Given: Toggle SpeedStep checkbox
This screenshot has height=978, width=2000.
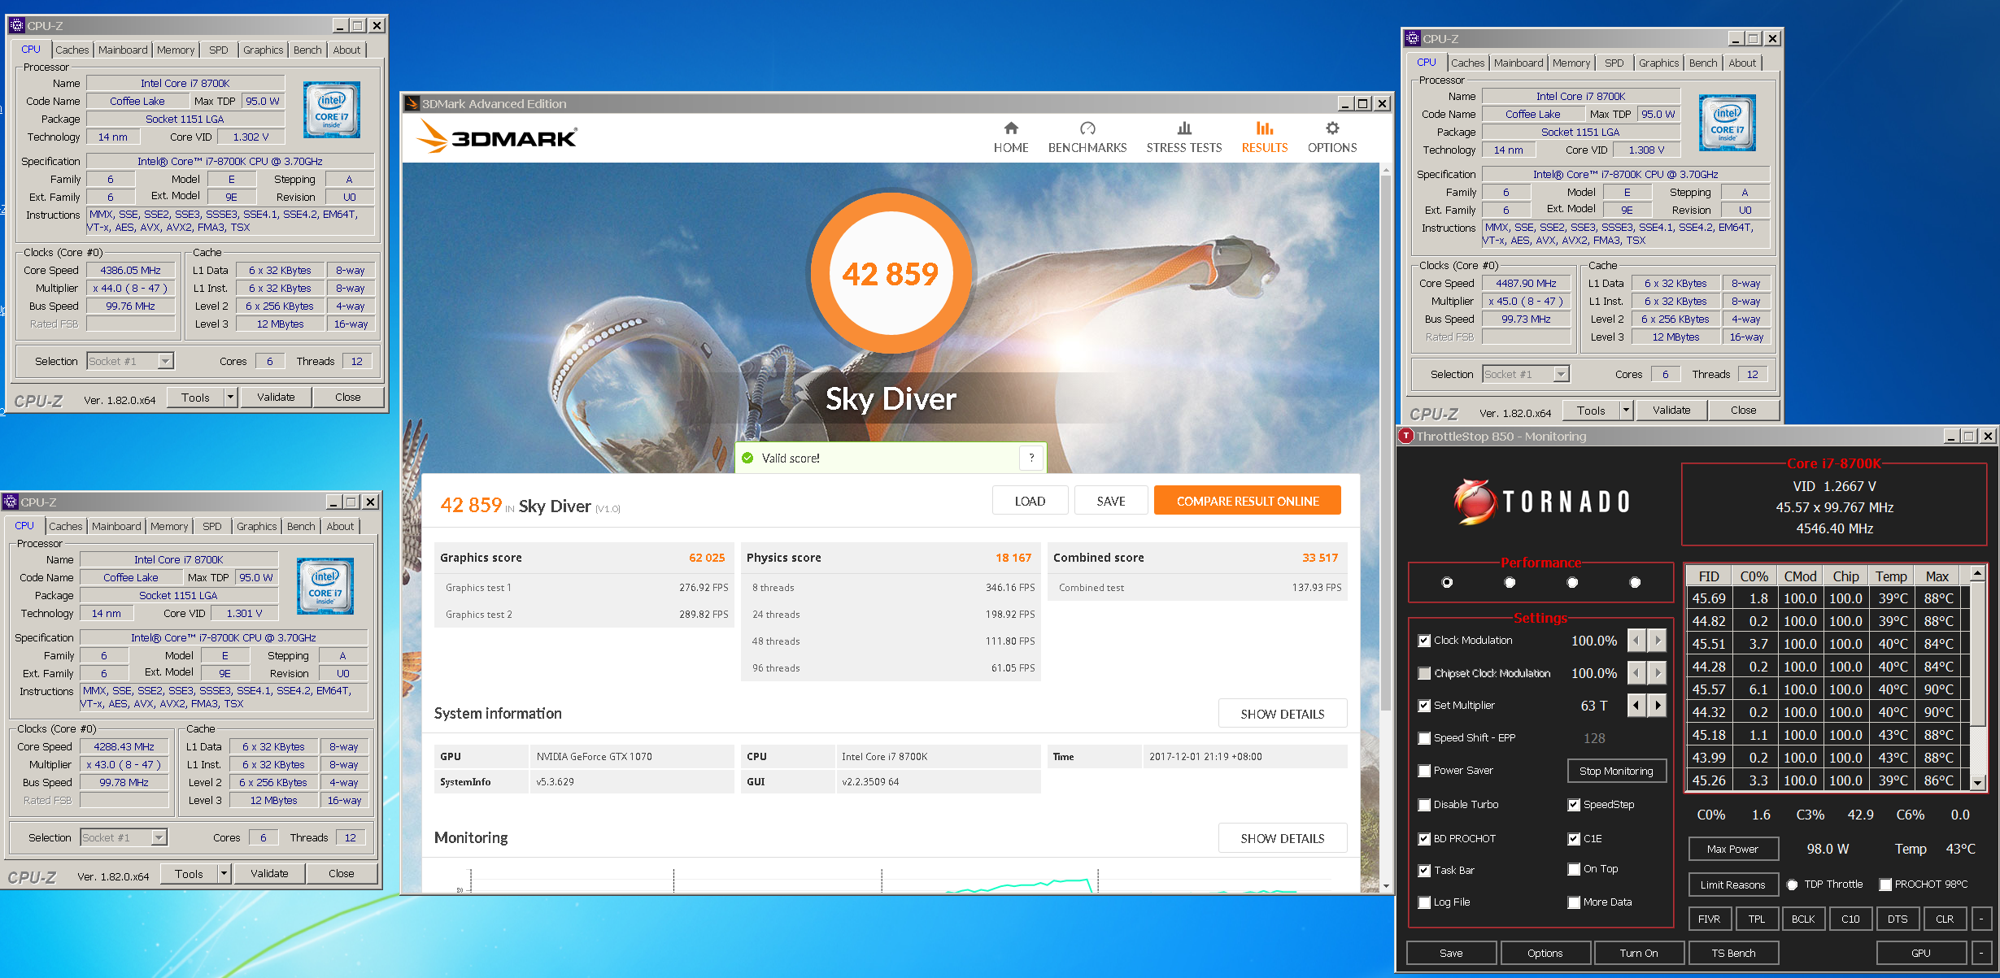Looking at the screenshot, I should pos(1574,805).
